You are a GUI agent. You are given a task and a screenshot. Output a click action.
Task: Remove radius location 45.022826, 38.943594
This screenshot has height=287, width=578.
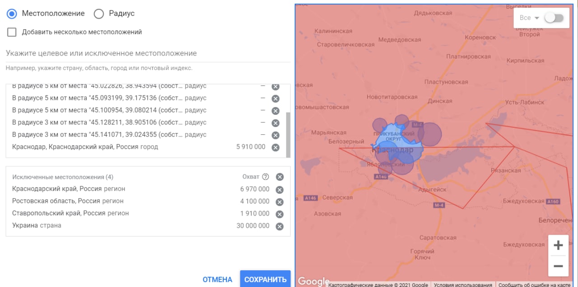(x=275, y=86)
